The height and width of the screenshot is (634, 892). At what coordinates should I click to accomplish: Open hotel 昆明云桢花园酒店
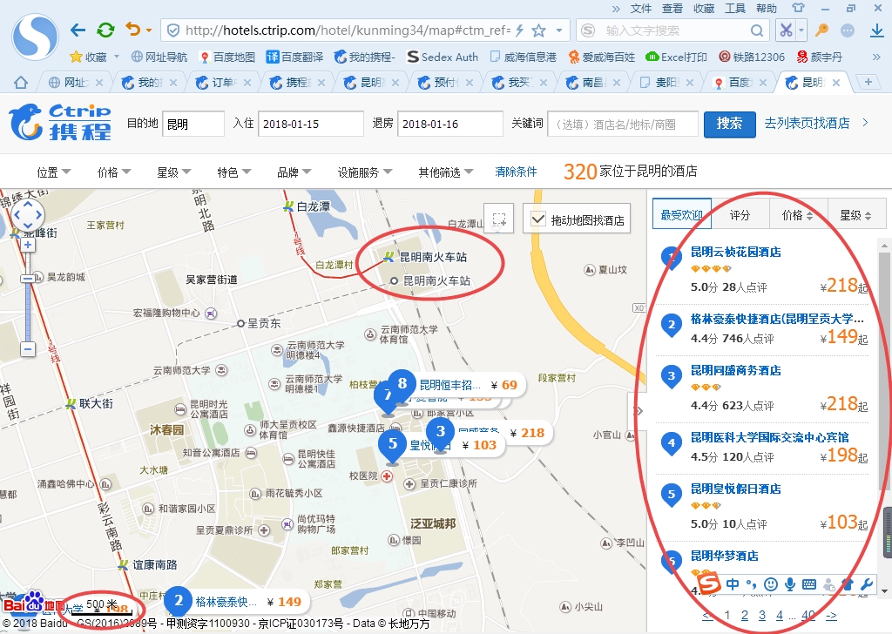tap(735, 252)
